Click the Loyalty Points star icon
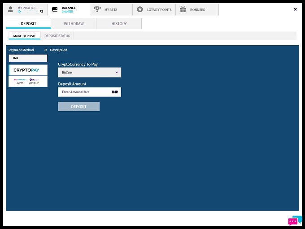The width and height of the screenshot is (305, 229). click(x=140, y=9)
